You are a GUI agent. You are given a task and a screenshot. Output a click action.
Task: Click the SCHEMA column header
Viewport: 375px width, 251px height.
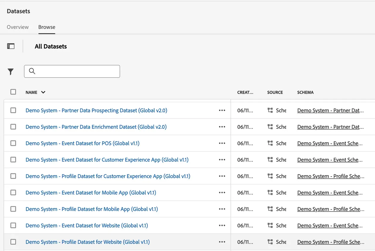(305, 92)
